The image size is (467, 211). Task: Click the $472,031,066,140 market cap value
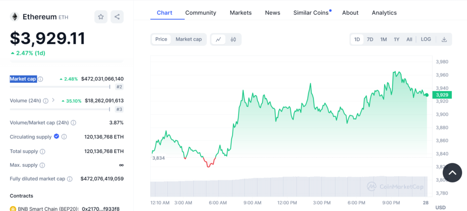coord(103,79)
